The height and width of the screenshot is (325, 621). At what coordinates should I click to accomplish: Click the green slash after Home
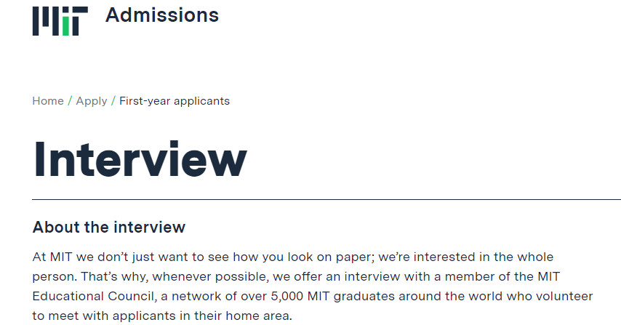70,101
